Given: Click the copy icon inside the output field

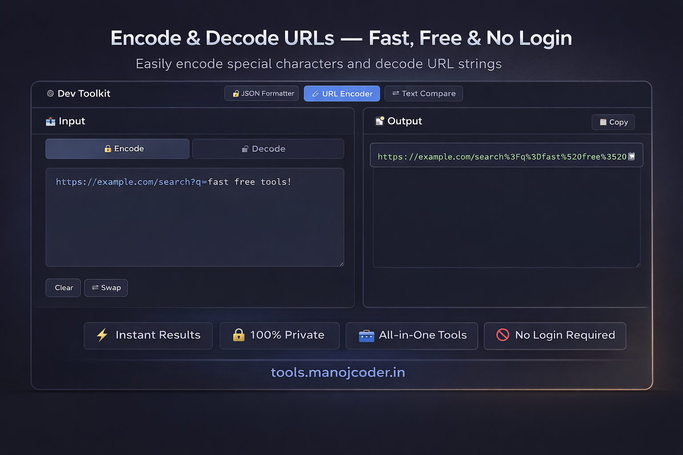Looking at the screenshot, I should pos(631,156).
